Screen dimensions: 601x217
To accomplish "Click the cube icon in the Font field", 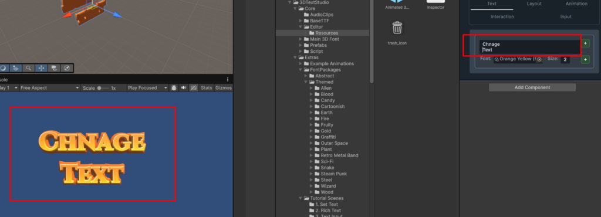I will pos(497,59).
